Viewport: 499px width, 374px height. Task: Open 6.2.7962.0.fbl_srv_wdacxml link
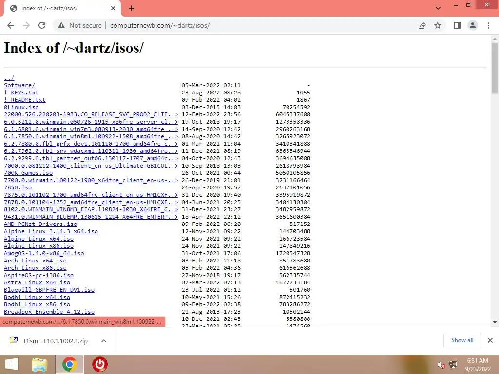[x=91, y=151]
